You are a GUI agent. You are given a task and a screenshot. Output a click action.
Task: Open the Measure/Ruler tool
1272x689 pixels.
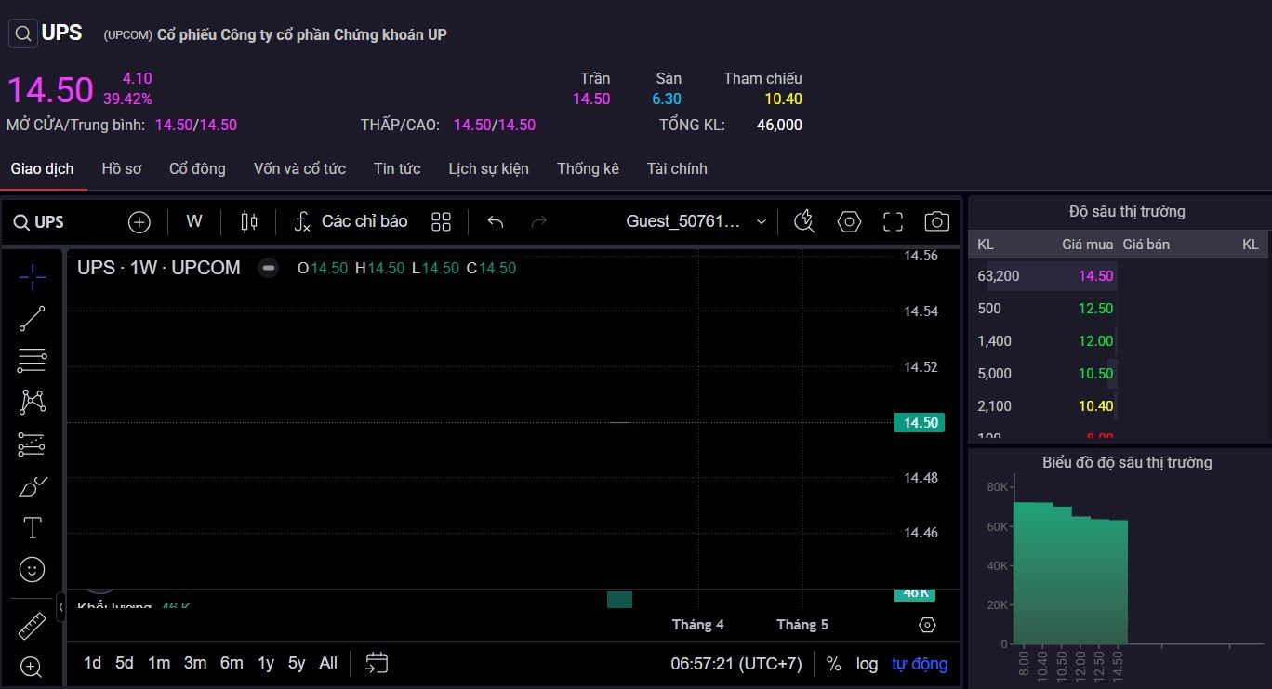pos(32,626)
